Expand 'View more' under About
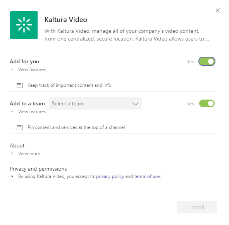This screenshot has height=225, width=229. pyautogui.click(x=26, y=154)
